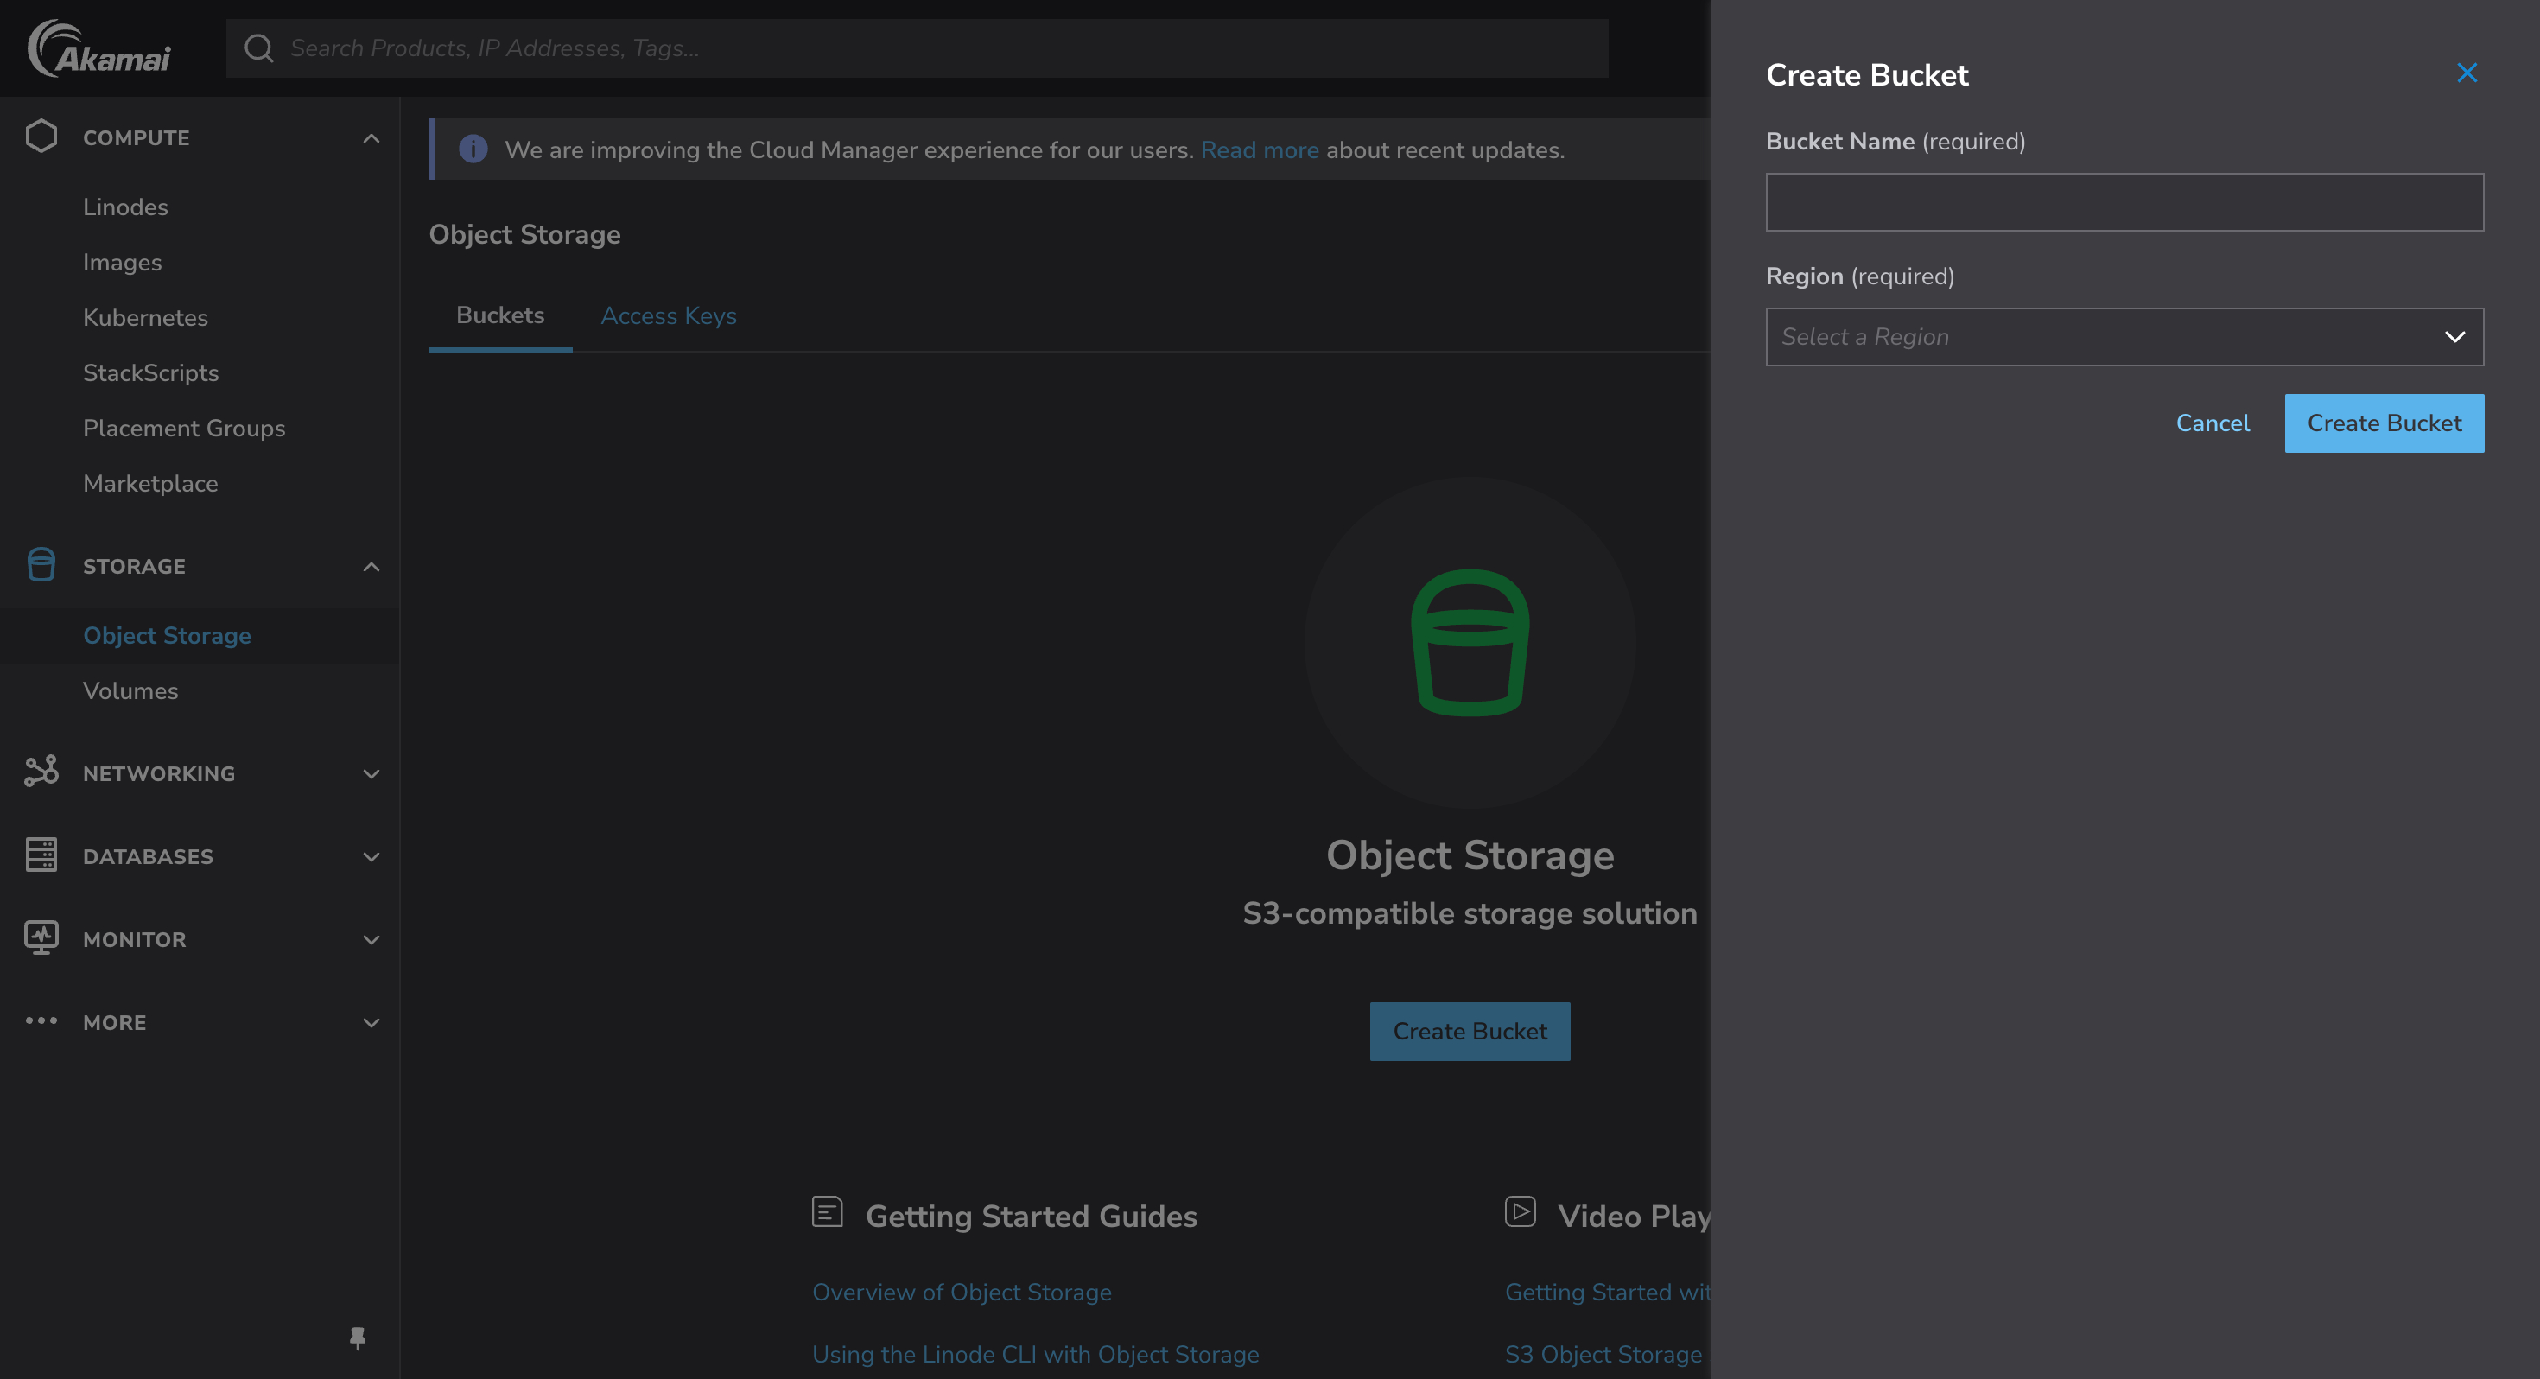
Task: Click inside the Bucket Name field
Action: click(2124, 202)
